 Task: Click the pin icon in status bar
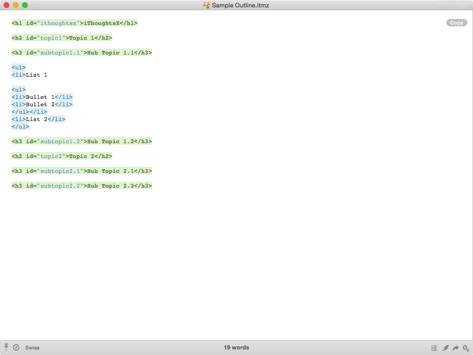tap(6, 347)
